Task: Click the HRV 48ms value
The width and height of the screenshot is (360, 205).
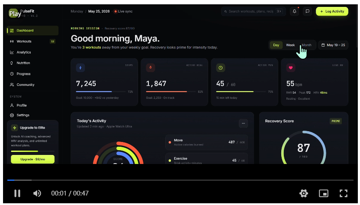Action: tap(320, 93)
